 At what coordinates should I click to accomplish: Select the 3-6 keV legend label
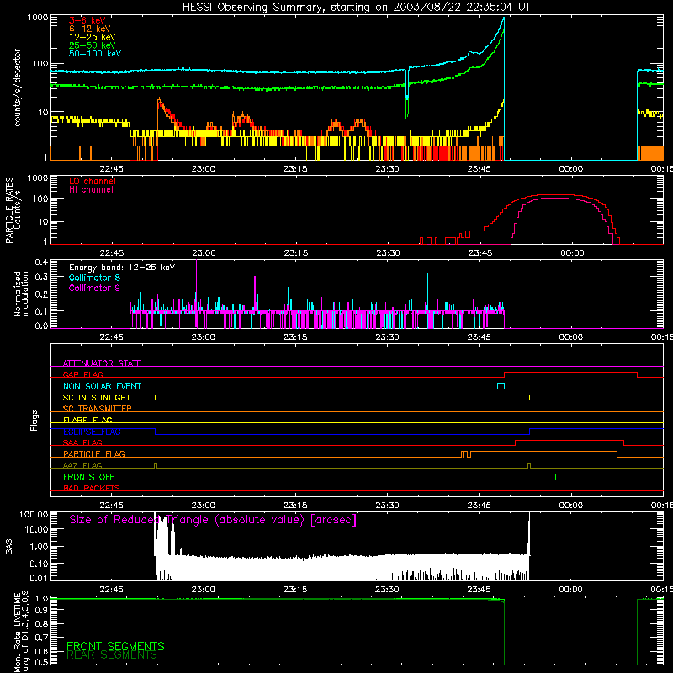coord(87,20)
